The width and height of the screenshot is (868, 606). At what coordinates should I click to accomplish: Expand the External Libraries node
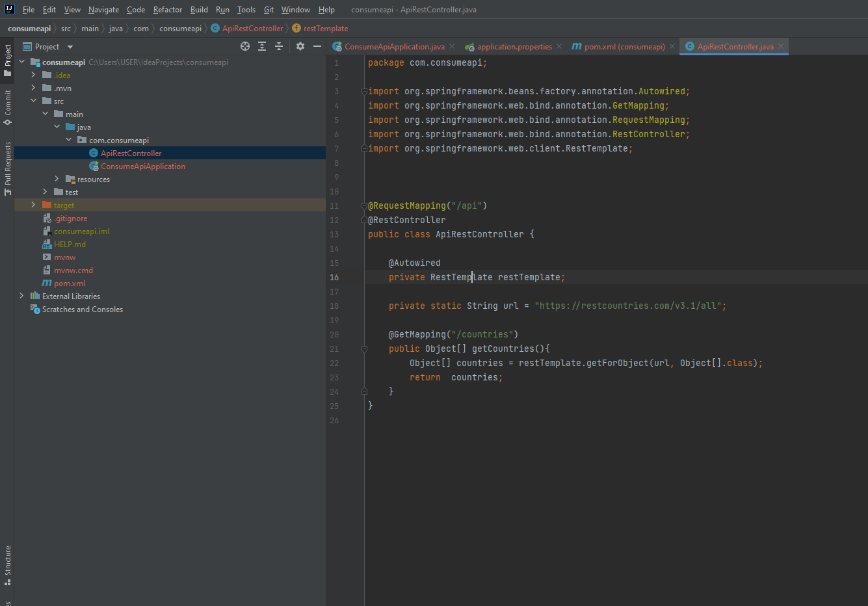pyautogui.click(x=21, y=296)
